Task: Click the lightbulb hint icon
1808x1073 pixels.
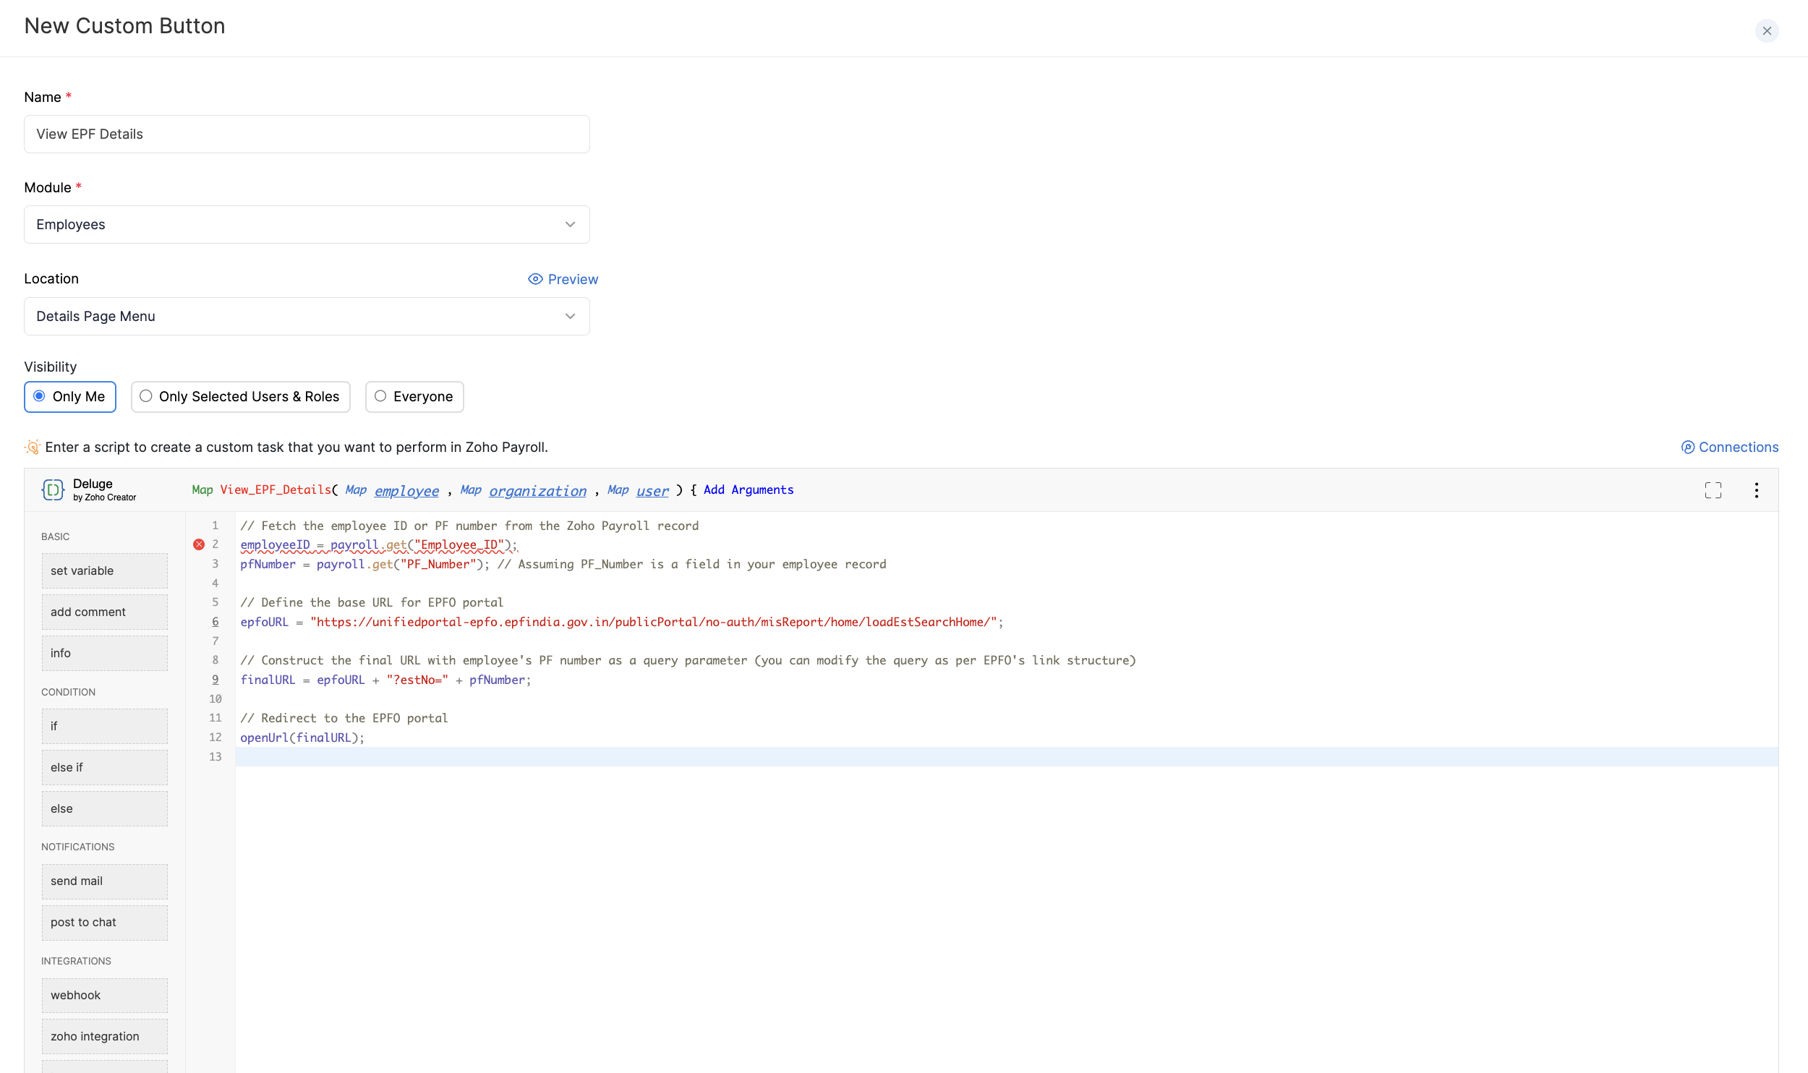Action: click(x=33, y=448)
